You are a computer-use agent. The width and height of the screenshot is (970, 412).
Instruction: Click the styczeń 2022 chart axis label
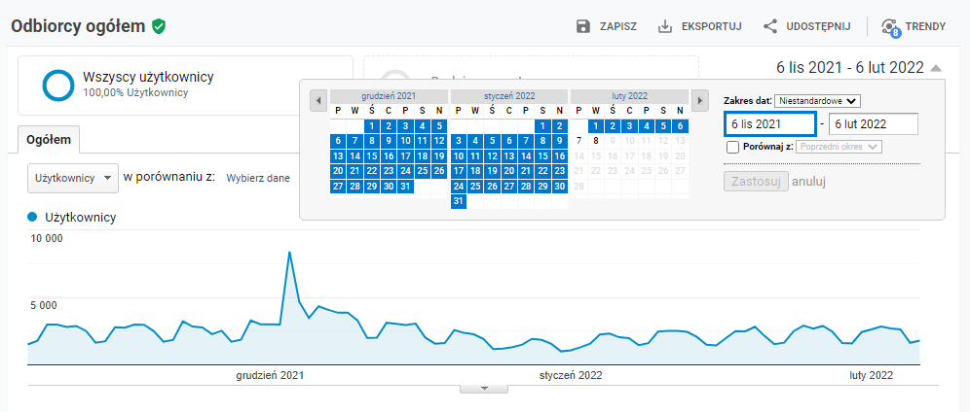click(571, 375)
